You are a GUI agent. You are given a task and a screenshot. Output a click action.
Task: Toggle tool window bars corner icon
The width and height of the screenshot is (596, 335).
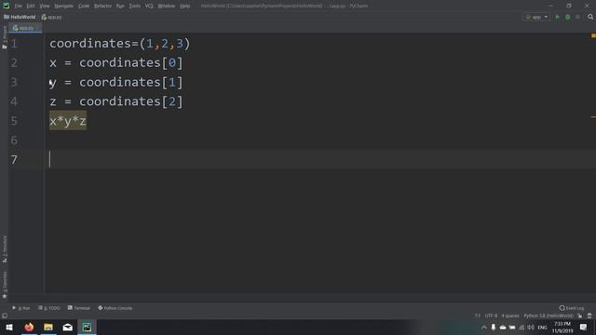click(x=5, y=315)
